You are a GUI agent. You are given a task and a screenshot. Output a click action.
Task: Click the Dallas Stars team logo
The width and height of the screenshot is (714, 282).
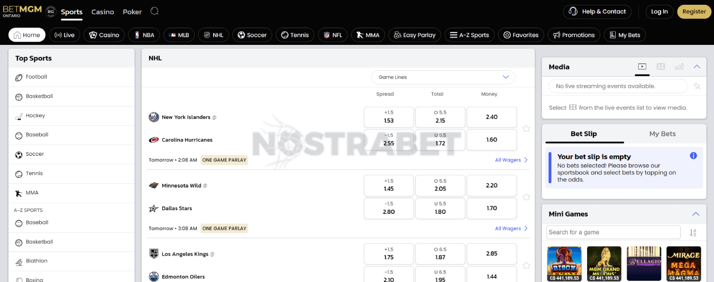(x=154, y=208)
